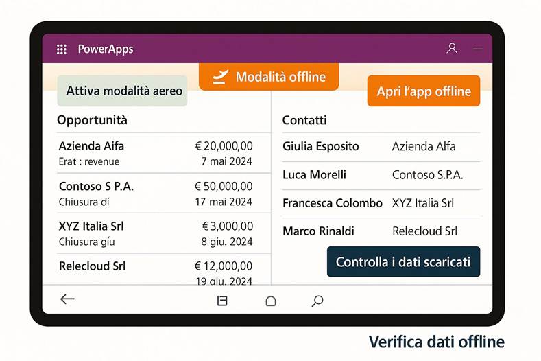
Task: Tap the home button icon
Action: [x=271, y=301]
